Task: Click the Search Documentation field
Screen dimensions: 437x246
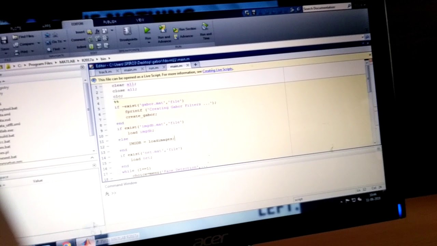Action: click(326, 8)
